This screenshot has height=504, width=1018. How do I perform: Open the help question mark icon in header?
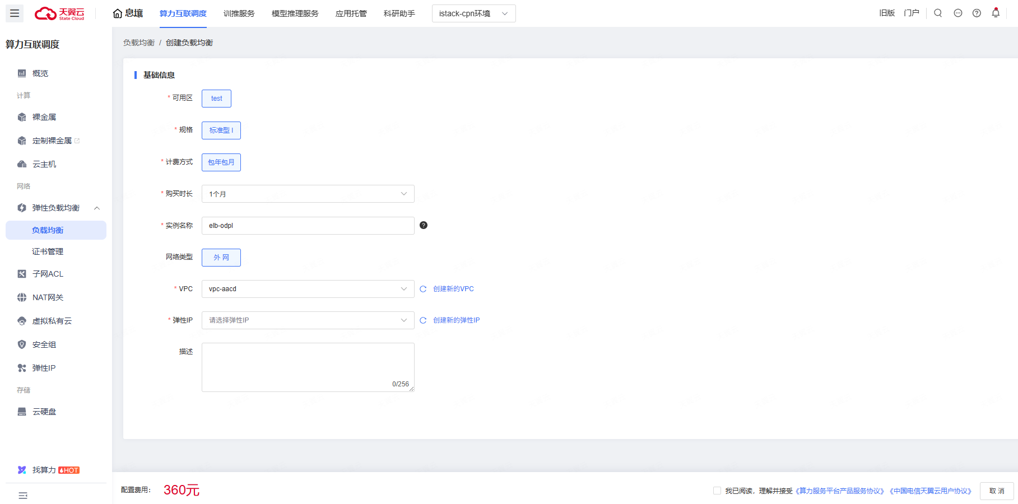pos(977,13)
